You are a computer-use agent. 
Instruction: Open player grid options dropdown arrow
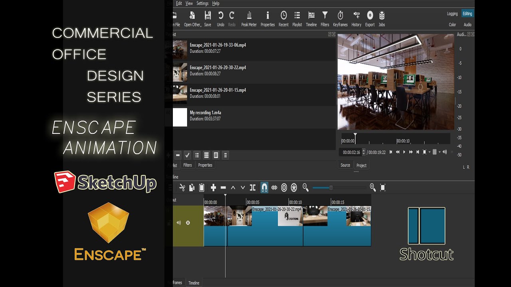[x=440, y=152]
